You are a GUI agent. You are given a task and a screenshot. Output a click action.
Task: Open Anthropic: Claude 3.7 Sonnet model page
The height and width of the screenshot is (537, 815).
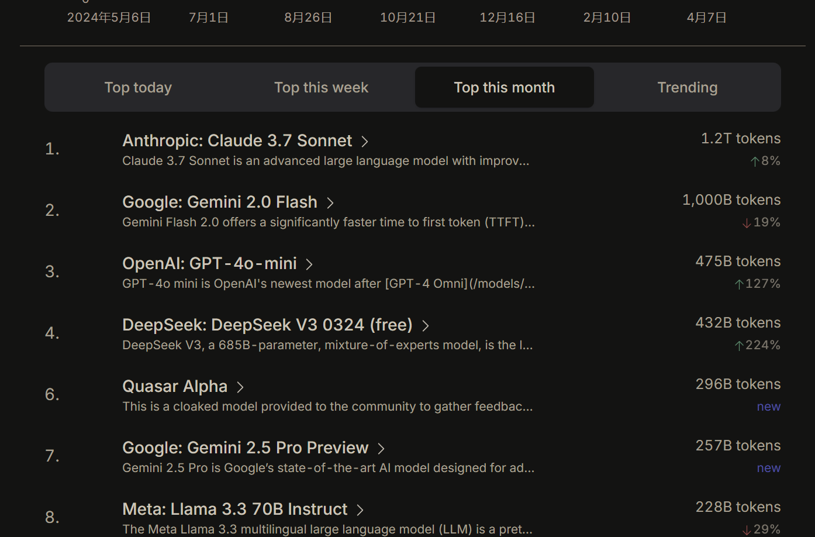pyautogui.click(x=237, y=140)
